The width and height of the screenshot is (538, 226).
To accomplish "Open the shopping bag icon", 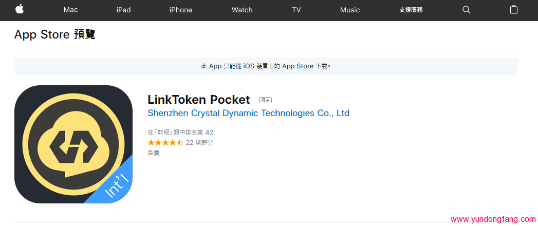I will [514, 10].
